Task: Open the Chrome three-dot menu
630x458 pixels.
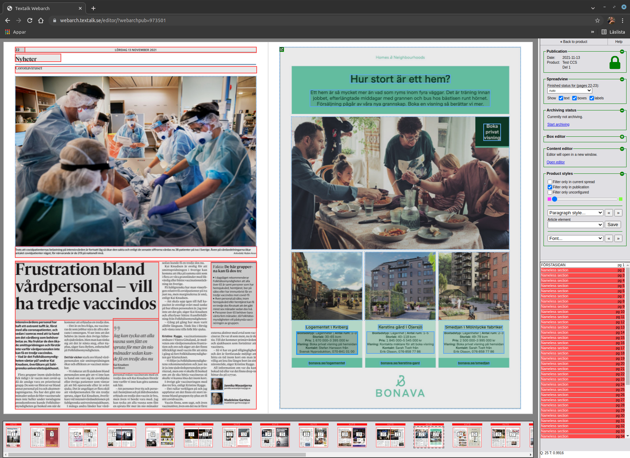Action: pyautogui.click(x=622, y=20)
